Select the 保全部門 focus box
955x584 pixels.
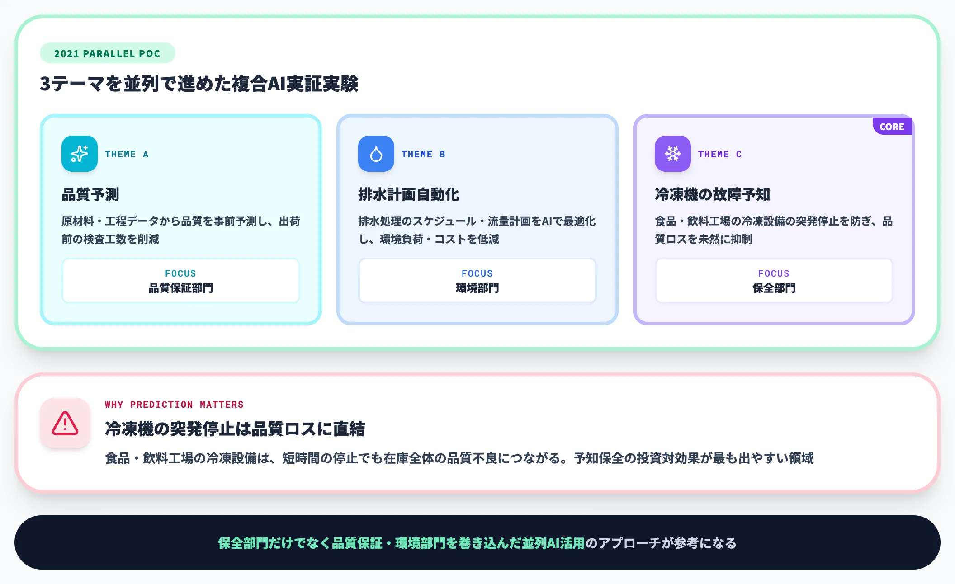pyautogui.click(x=774, y=281)
